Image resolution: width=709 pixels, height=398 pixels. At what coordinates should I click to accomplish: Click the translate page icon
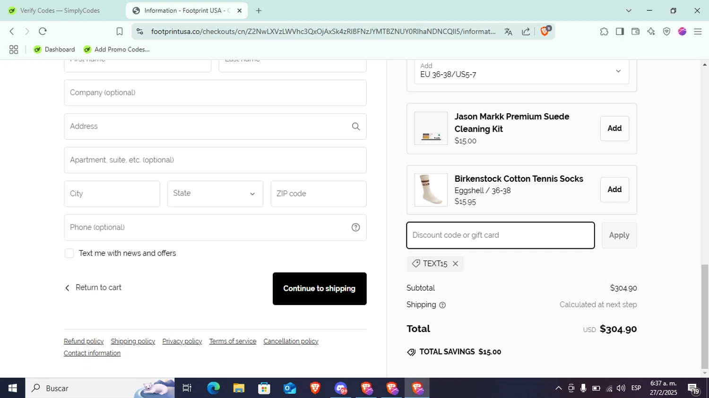509,32
